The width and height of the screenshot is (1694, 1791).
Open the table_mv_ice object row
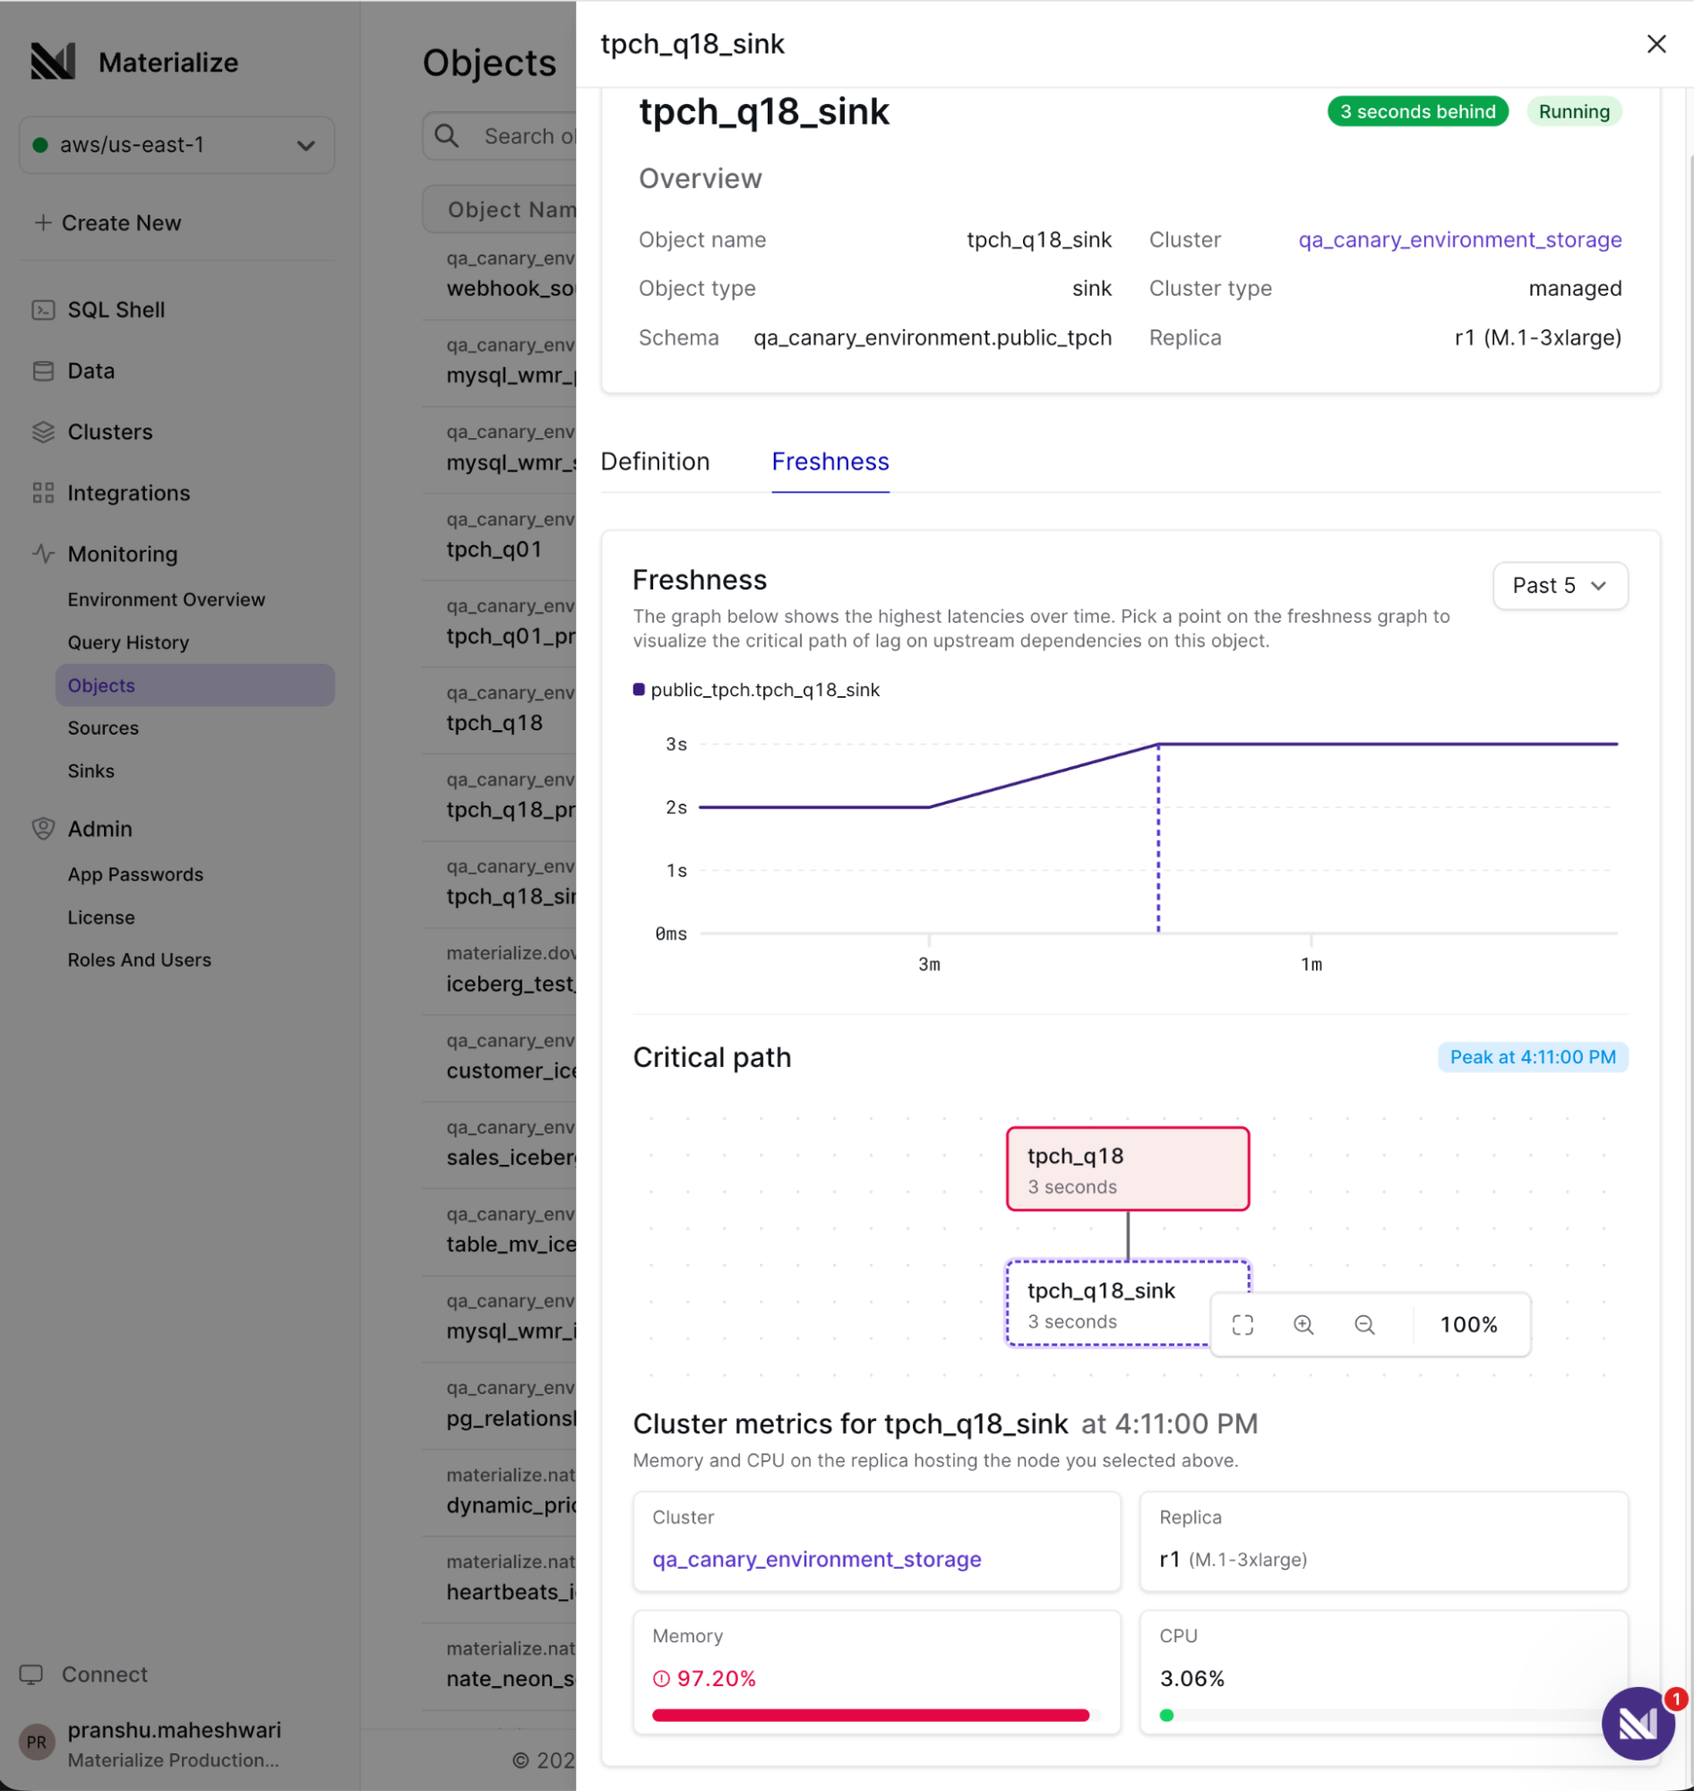[499, 1232]
